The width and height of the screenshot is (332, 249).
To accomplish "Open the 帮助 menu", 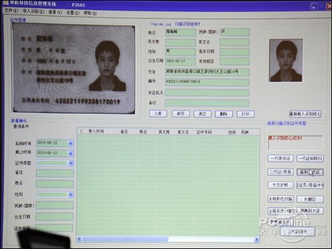I will (x=90, y=13).
